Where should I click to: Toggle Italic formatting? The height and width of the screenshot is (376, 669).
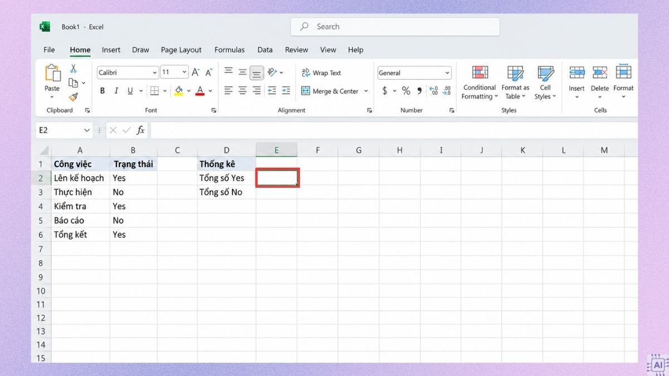pos(116,91)
